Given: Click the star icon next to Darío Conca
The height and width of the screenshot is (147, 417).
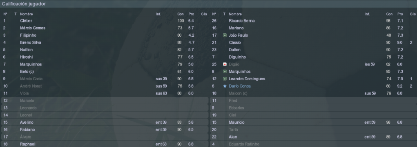Looking at the screenshot, I should [x=225, y=86].
